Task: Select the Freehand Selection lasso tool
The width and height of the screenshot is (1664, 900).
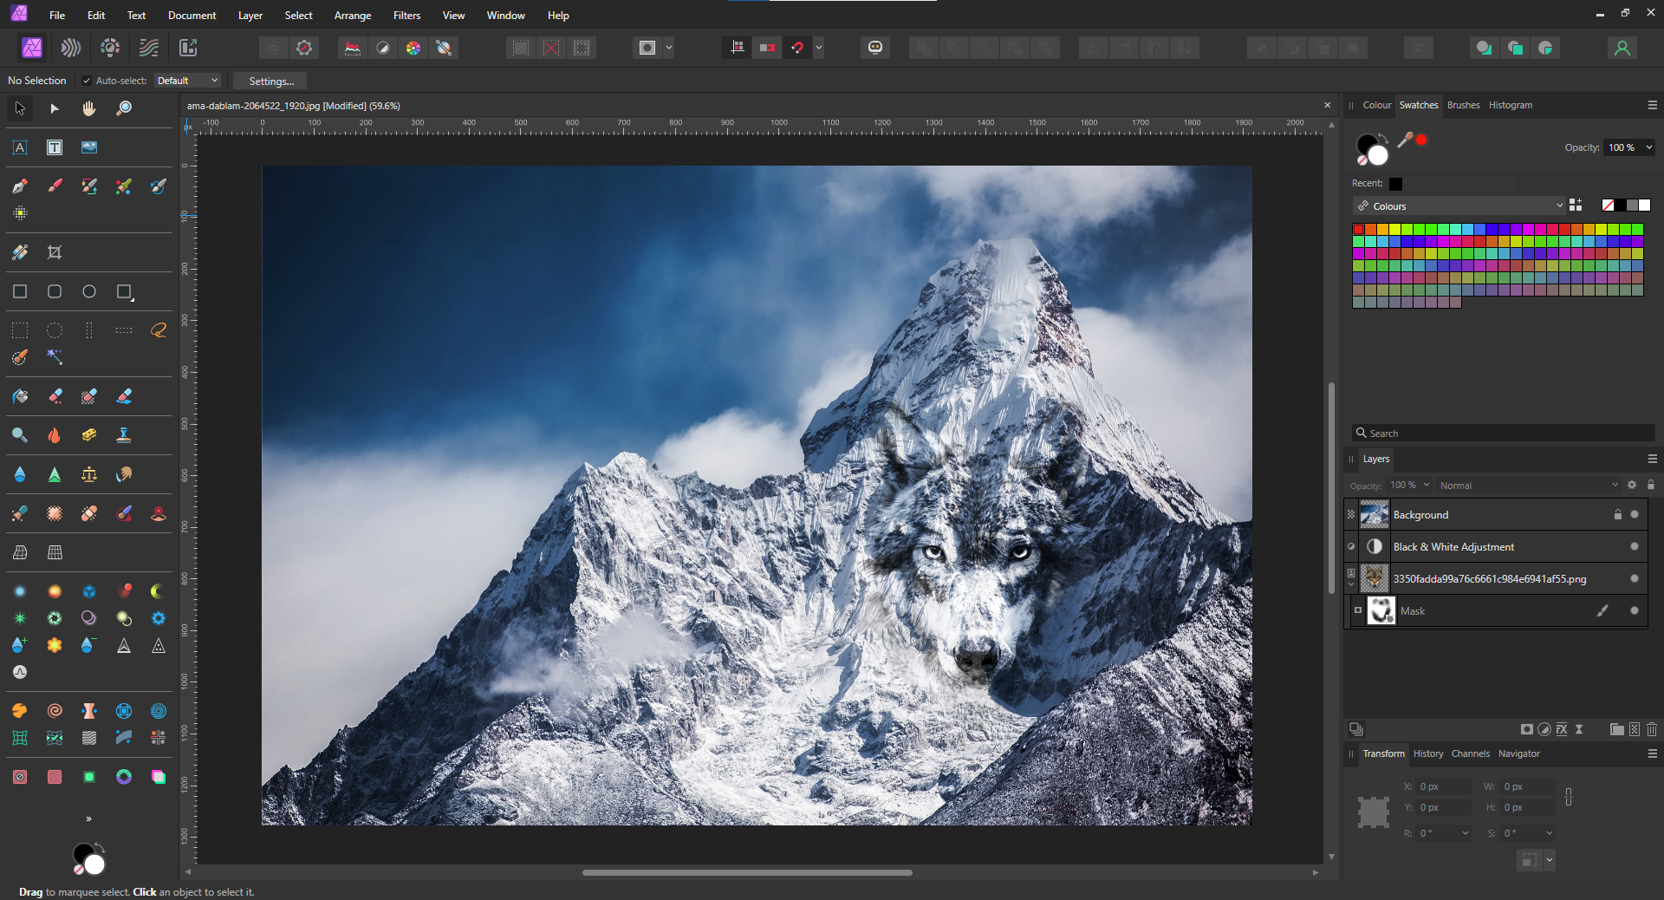Action: pos(159,330)
